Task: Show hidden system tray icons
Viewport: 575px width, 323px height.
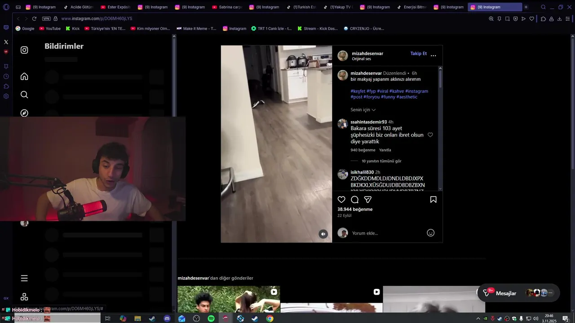Action: [x=478, y=319]
